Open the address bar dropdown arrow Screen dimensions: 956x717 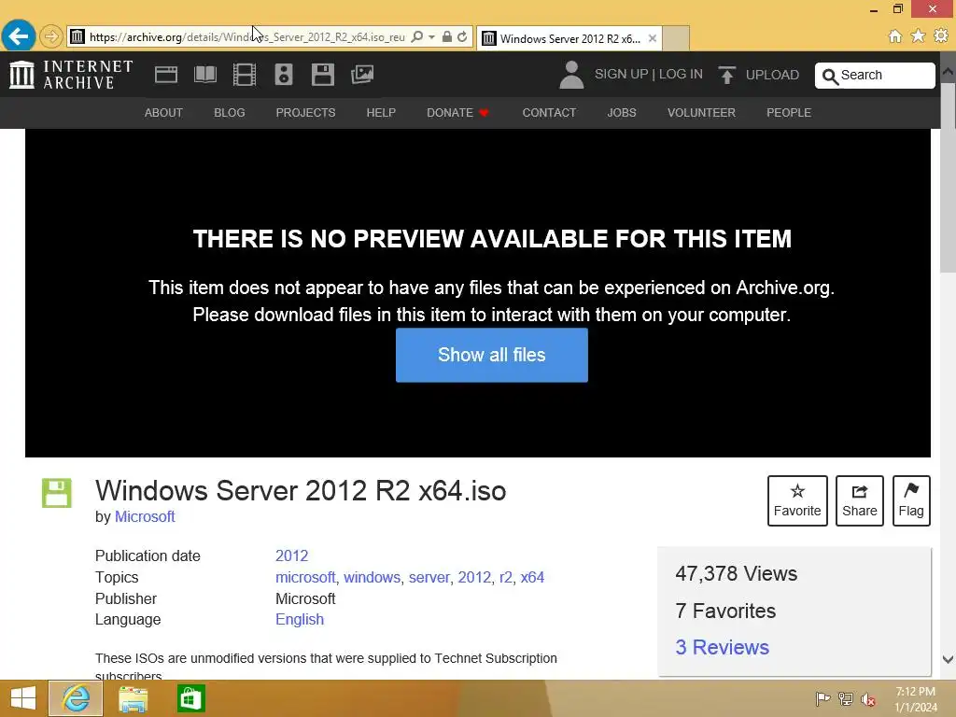[x=431, y=37]
